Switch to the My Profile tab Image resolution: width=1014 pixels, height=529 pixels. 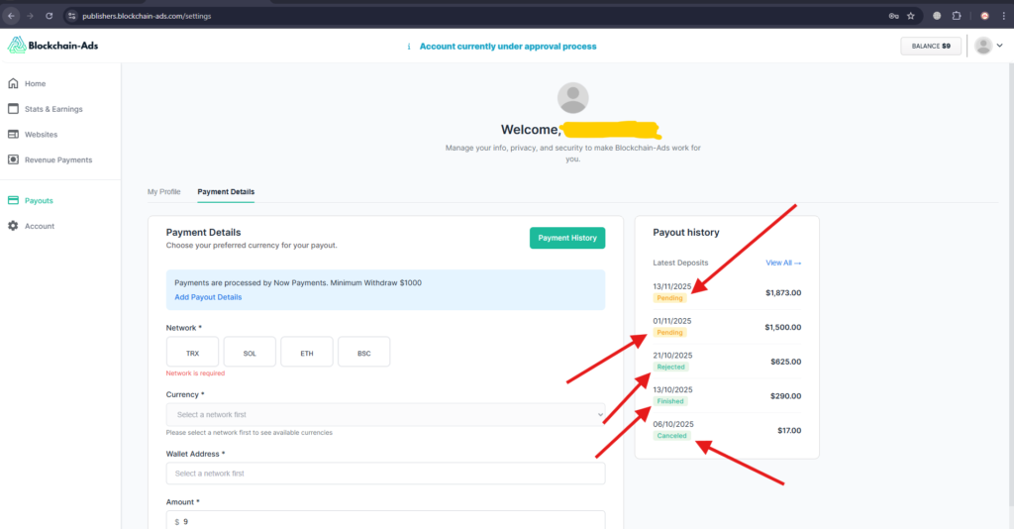coord(164,191)
